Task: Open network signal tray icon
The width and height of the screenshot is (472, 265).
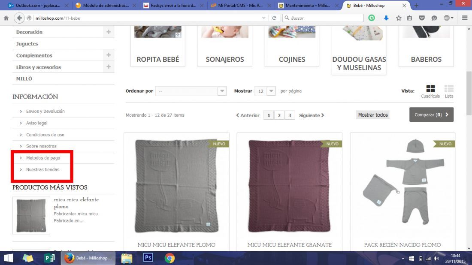Action: [x=428, y=259]
